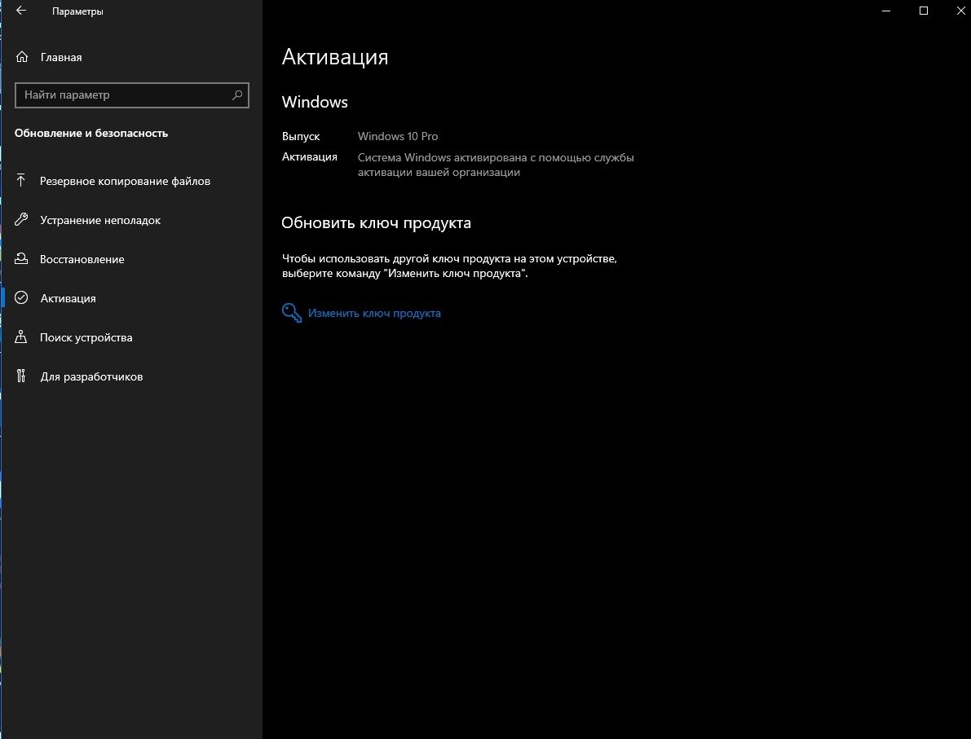This screenshot has width=971, height=739.
Task: Go to Восстановление section
Action: click(82, 259)
